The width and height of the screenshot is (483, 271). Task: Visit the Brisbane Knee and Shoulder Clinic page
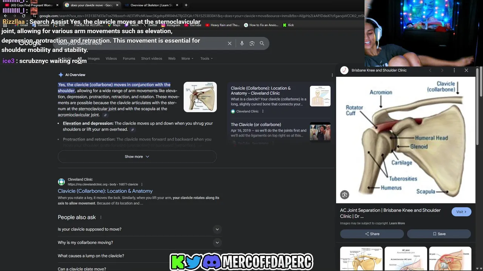[x=461, y=212]
